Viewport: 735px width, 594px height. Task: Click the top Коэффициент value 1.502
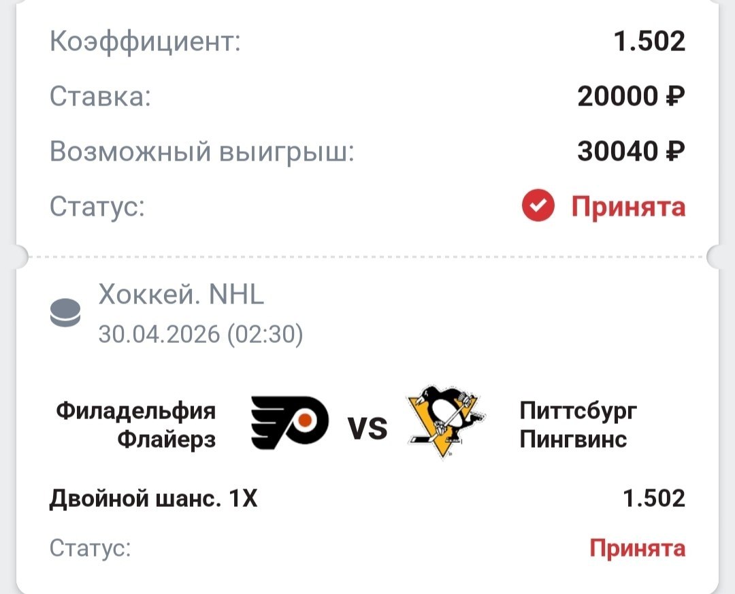(649, 42)
